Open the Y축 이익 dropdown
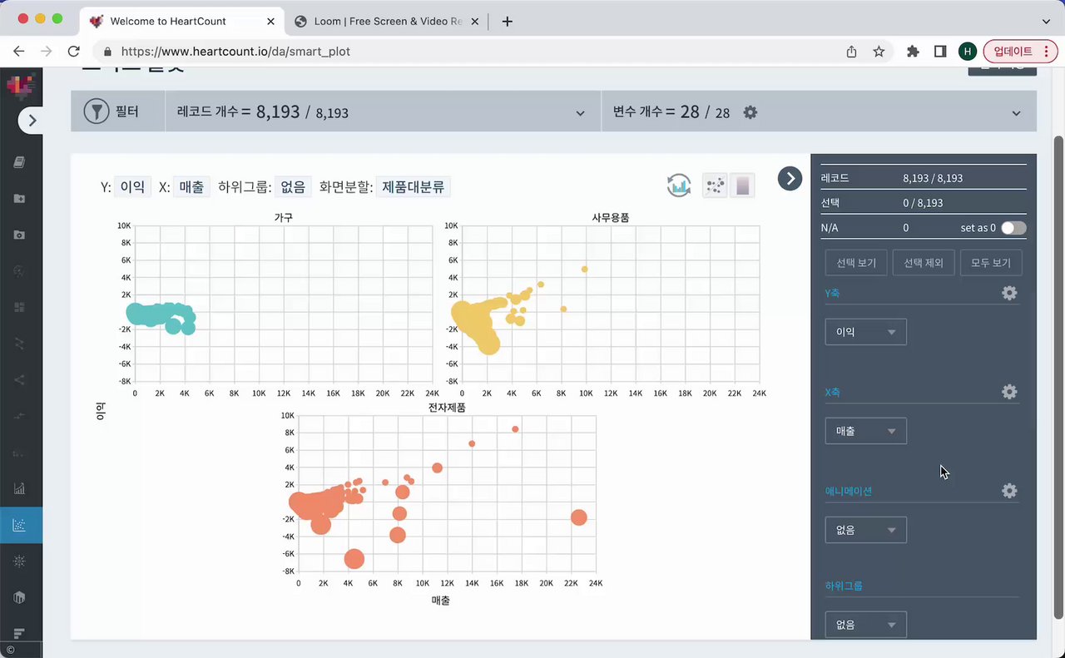The image size is (1065, 658). [865, 332]
